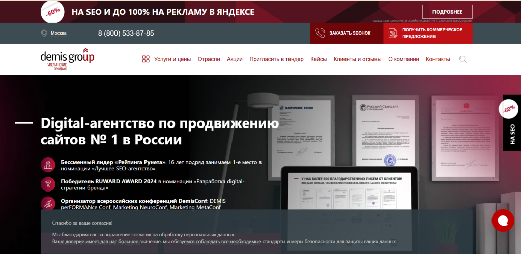Viewport: 521px width, 254px height.
Task: Open site search with magnifier icon
Action: click(462, 59)
